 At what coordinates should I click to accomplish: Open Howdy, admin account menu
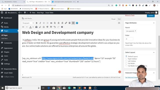[151, 13]
